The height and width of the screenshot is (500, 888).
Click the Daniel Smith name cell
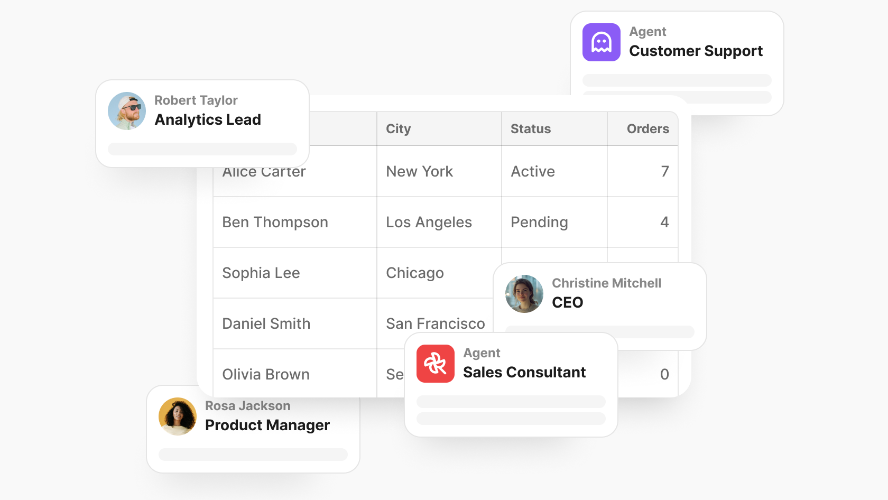(x=266, y=323)
